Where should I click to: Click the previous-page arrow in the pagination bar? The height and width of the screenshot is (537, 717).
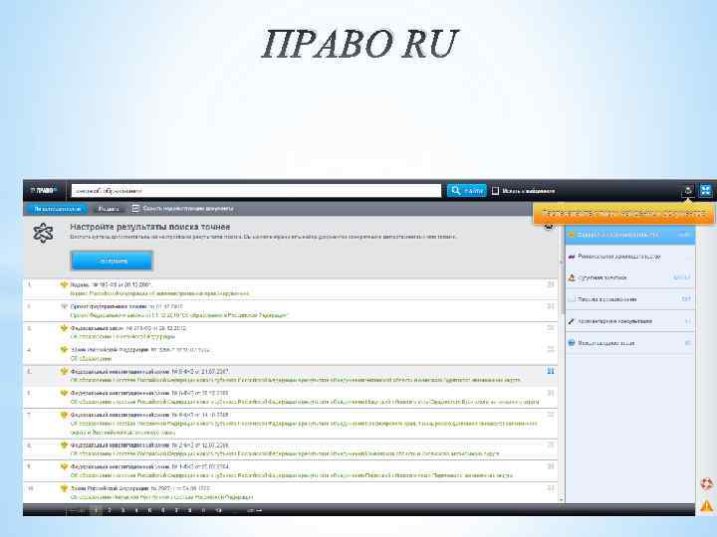78,510
